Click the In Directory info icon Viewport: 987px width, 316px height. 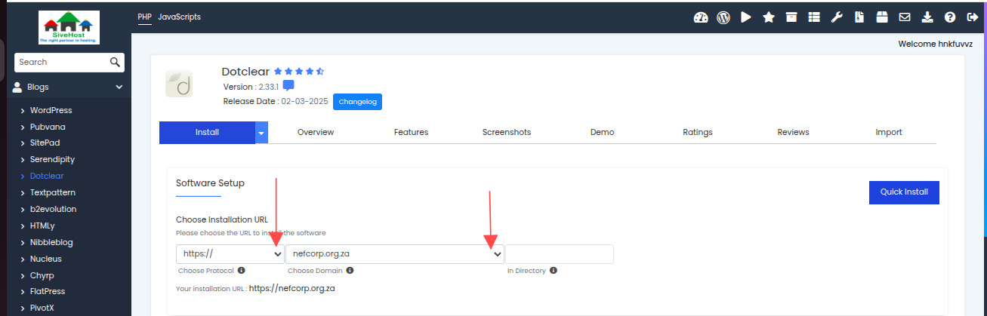click(x=554, y=270)
